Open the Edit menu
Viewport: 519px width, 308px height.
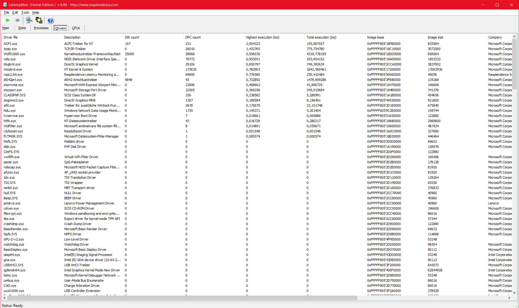pos(15,12)
